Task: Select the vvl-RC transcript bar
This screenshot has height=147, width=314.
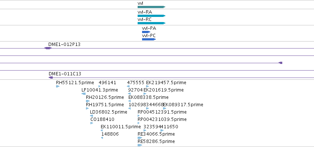Action: pos(151,23)
